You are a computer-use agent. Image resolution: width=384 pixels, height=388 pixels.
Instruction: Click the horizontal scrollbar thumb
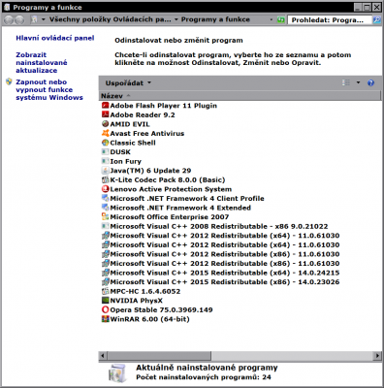click(x=159, y=356)
